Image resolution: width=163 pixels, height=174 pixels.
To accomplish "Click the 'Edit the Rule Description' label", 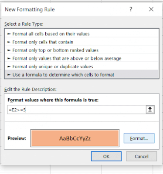I will 31,89.
